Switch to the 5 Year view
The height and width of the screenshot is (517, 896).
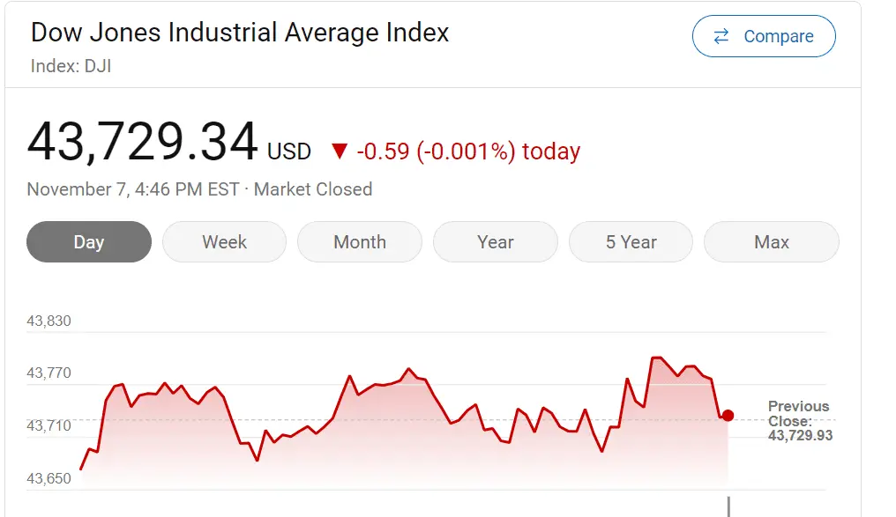point(631,242)
